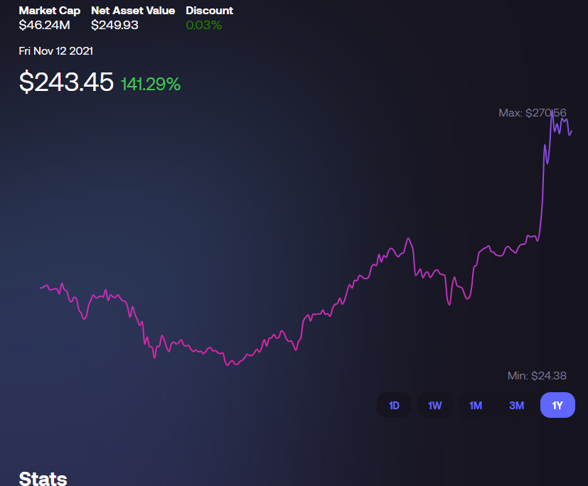This screenshot has width=588, height=486.
Task: Click the Net Asset Value label
Action: pyautogui.click(x=133, y=11)
